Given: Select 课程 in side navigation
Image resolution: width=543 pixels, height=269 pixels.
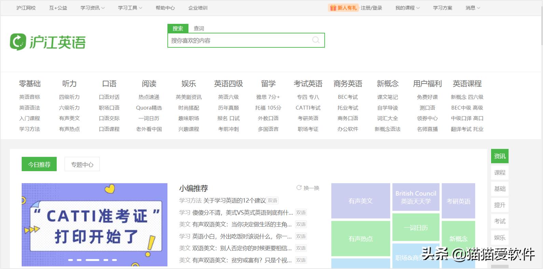Looking at the screenshot, I should pos(500,173).
